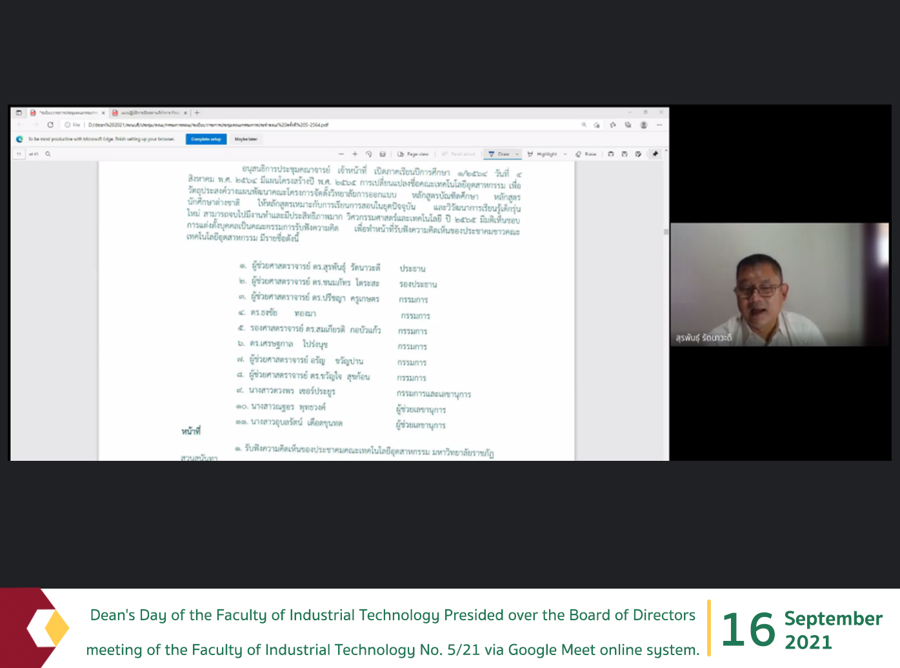Expand the Draw tool dropdown arrow
Viewport: 900px width, 668px height.
tap(517, 154)
